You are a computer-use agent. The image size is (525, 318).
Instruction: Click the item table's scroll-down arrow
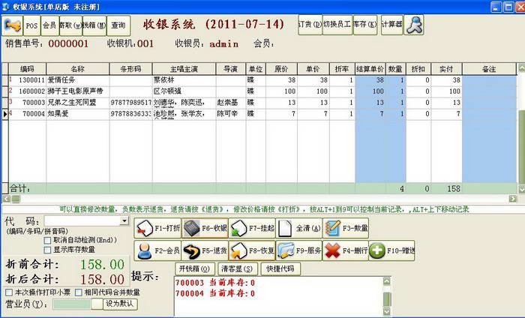[x=521, y=189]
